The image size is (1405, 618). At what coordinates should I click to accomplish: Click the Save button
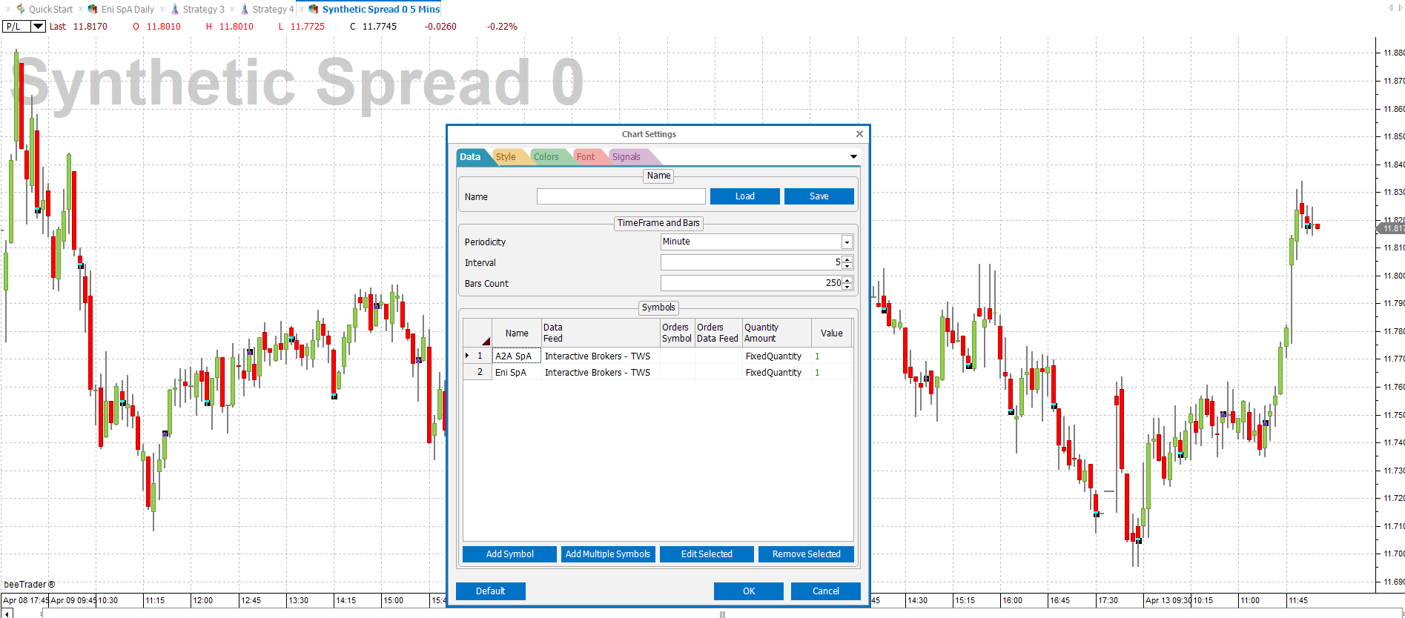click(x=819, y=196)
